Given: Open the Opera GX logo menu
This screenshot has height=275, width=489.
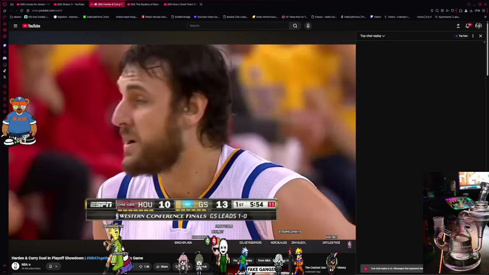Looking at the screenshot, I should [x=5, y=4].
